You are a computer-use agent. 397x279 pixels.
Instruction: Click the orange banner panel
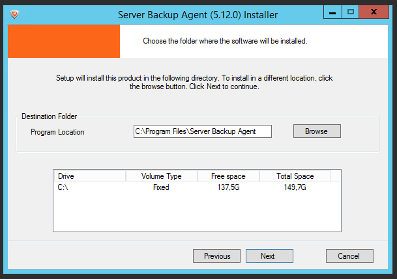(x=64, y=41)
